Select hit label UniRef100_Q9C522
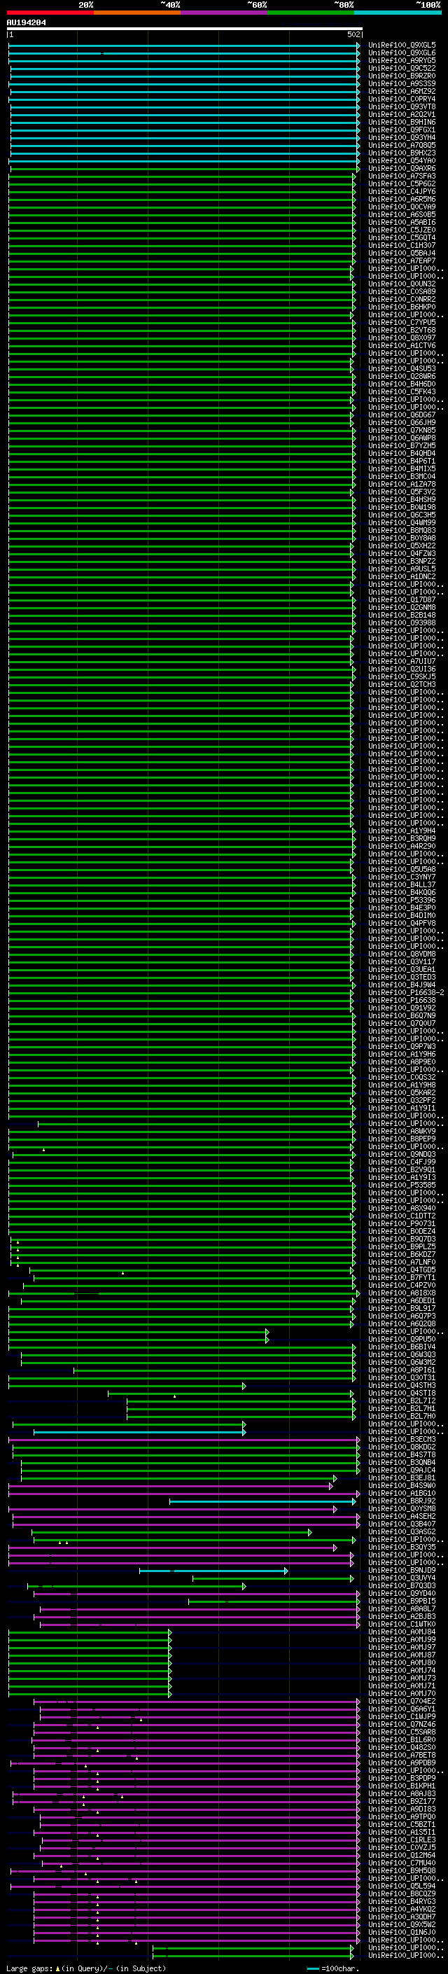 402,68
